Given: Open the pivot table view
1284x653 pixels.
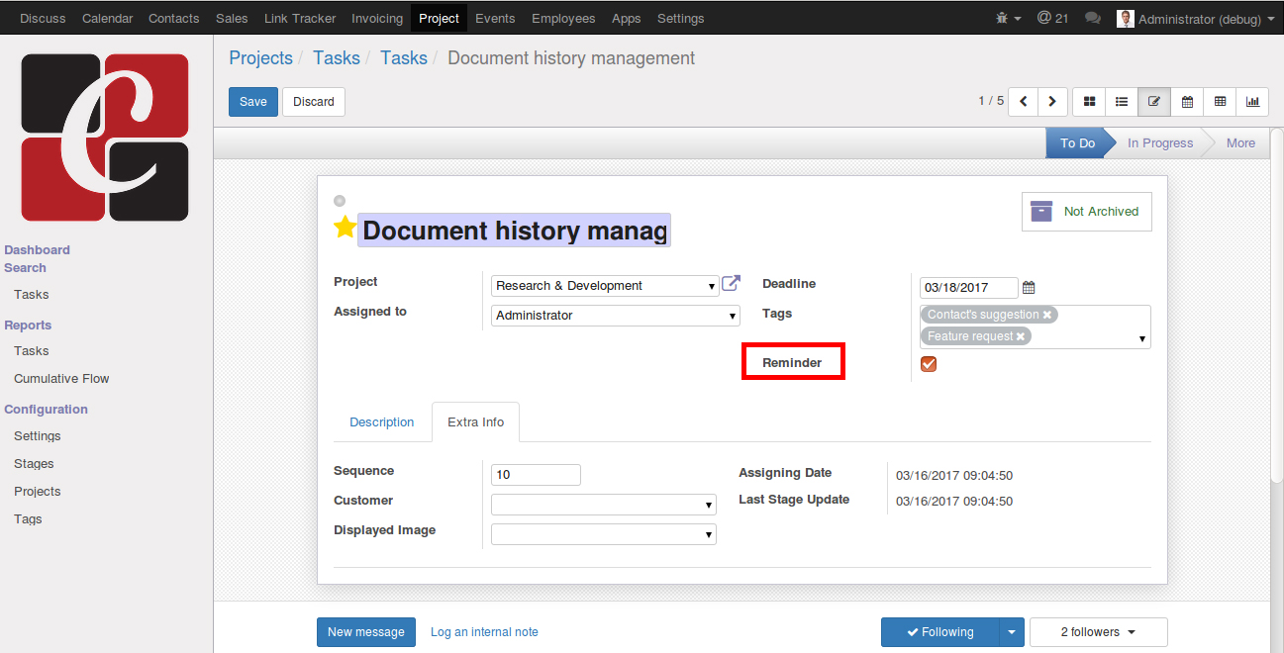Looking at the screenshot, I should point(1220,102).
